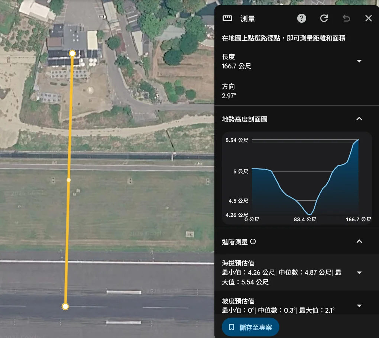Select the top endpoint of the yellow line
The image size is (379, 338).
[x=72, y=54]
